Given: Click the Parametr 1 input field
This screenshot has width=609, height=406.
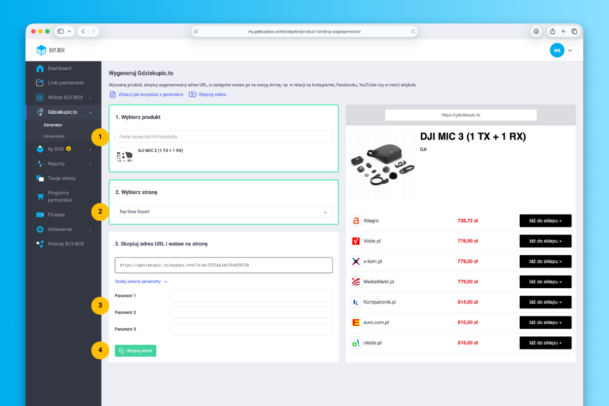Looking at the screenshot, I should tap(251, 296).
